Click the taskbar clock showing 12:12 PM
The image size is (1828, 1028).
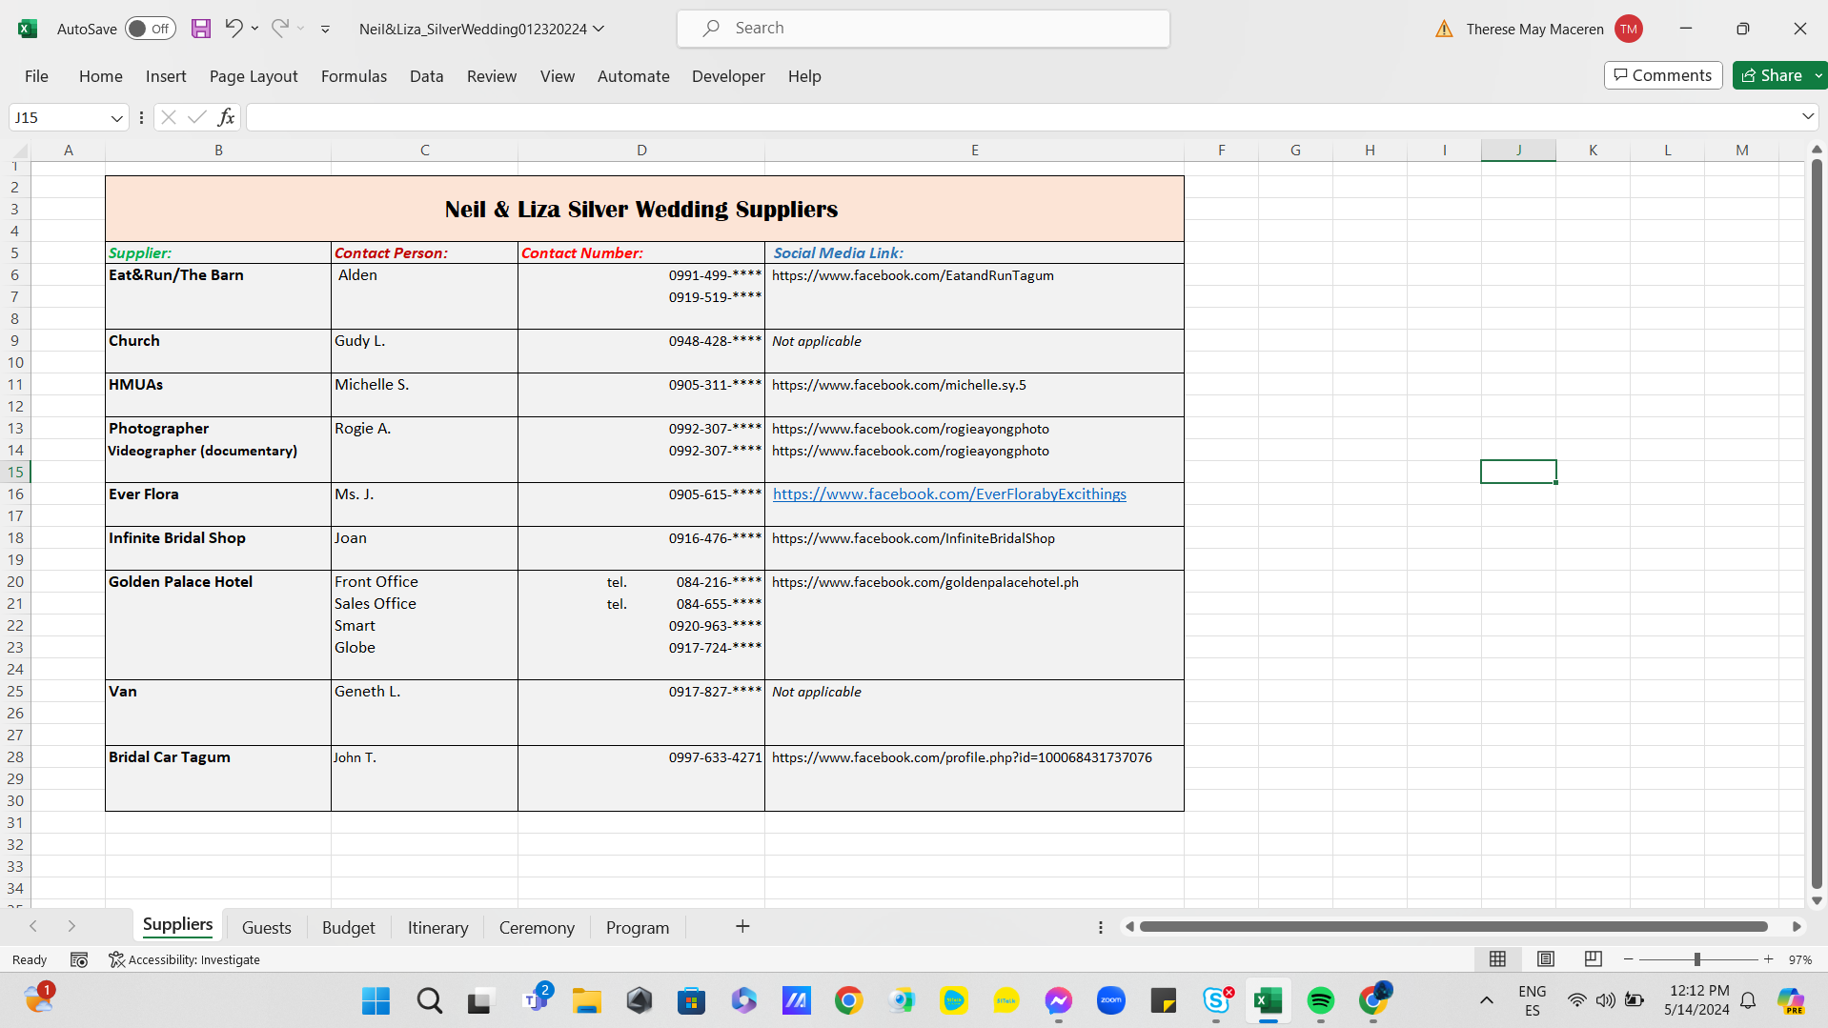coord(1698,1000)
